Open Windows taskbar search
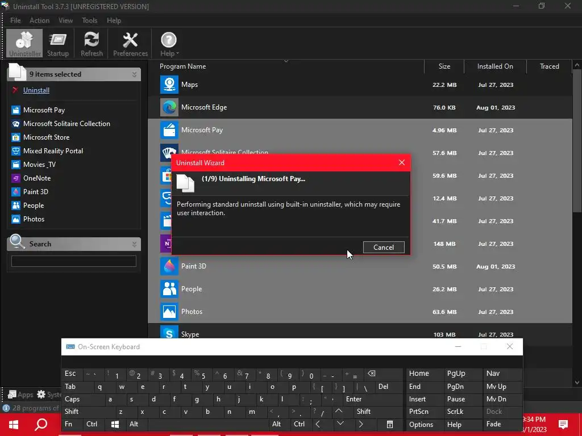 click(41, 425)
